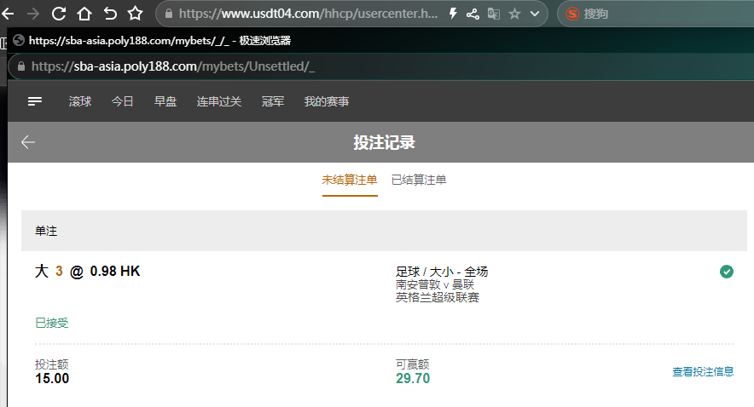Go to the browser home page icon

[84, 14]
